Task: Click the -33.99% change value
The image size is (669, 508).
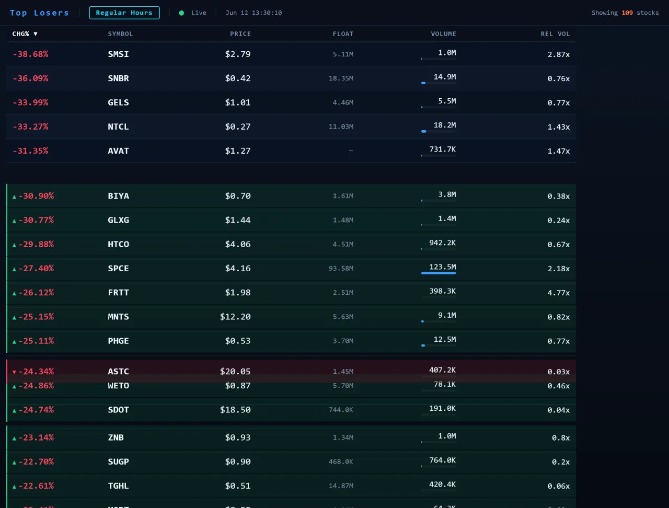Action: [x=30, y=102]
